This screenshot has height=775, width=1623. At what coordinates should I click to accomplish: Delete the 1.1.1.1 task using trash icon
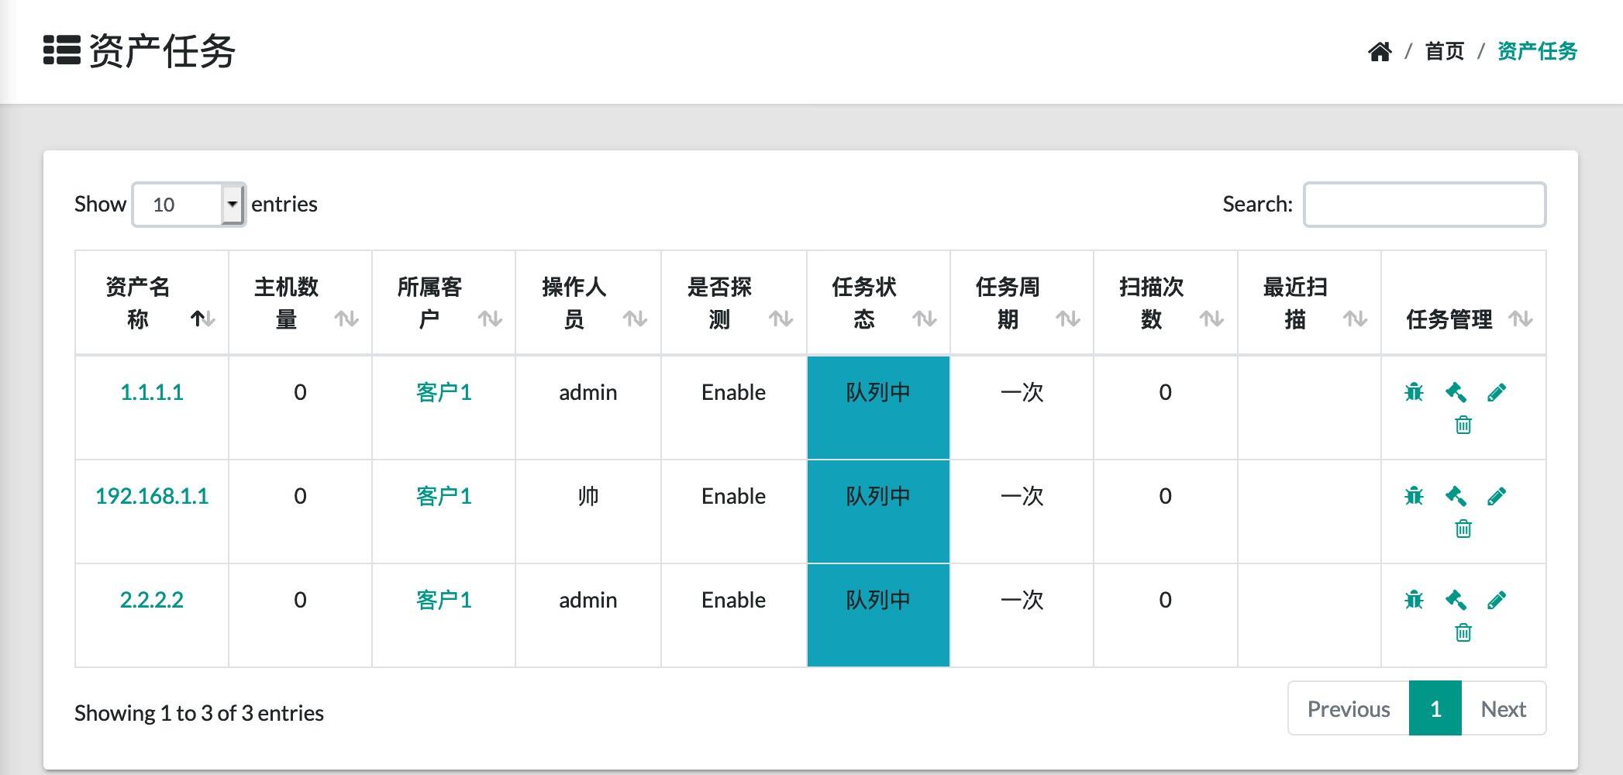(x=1463, y=425)
